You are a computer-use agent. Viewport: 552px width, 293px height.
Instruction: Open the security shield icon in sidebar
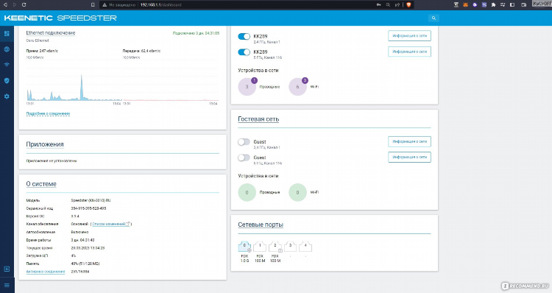(x=7, y=81)
